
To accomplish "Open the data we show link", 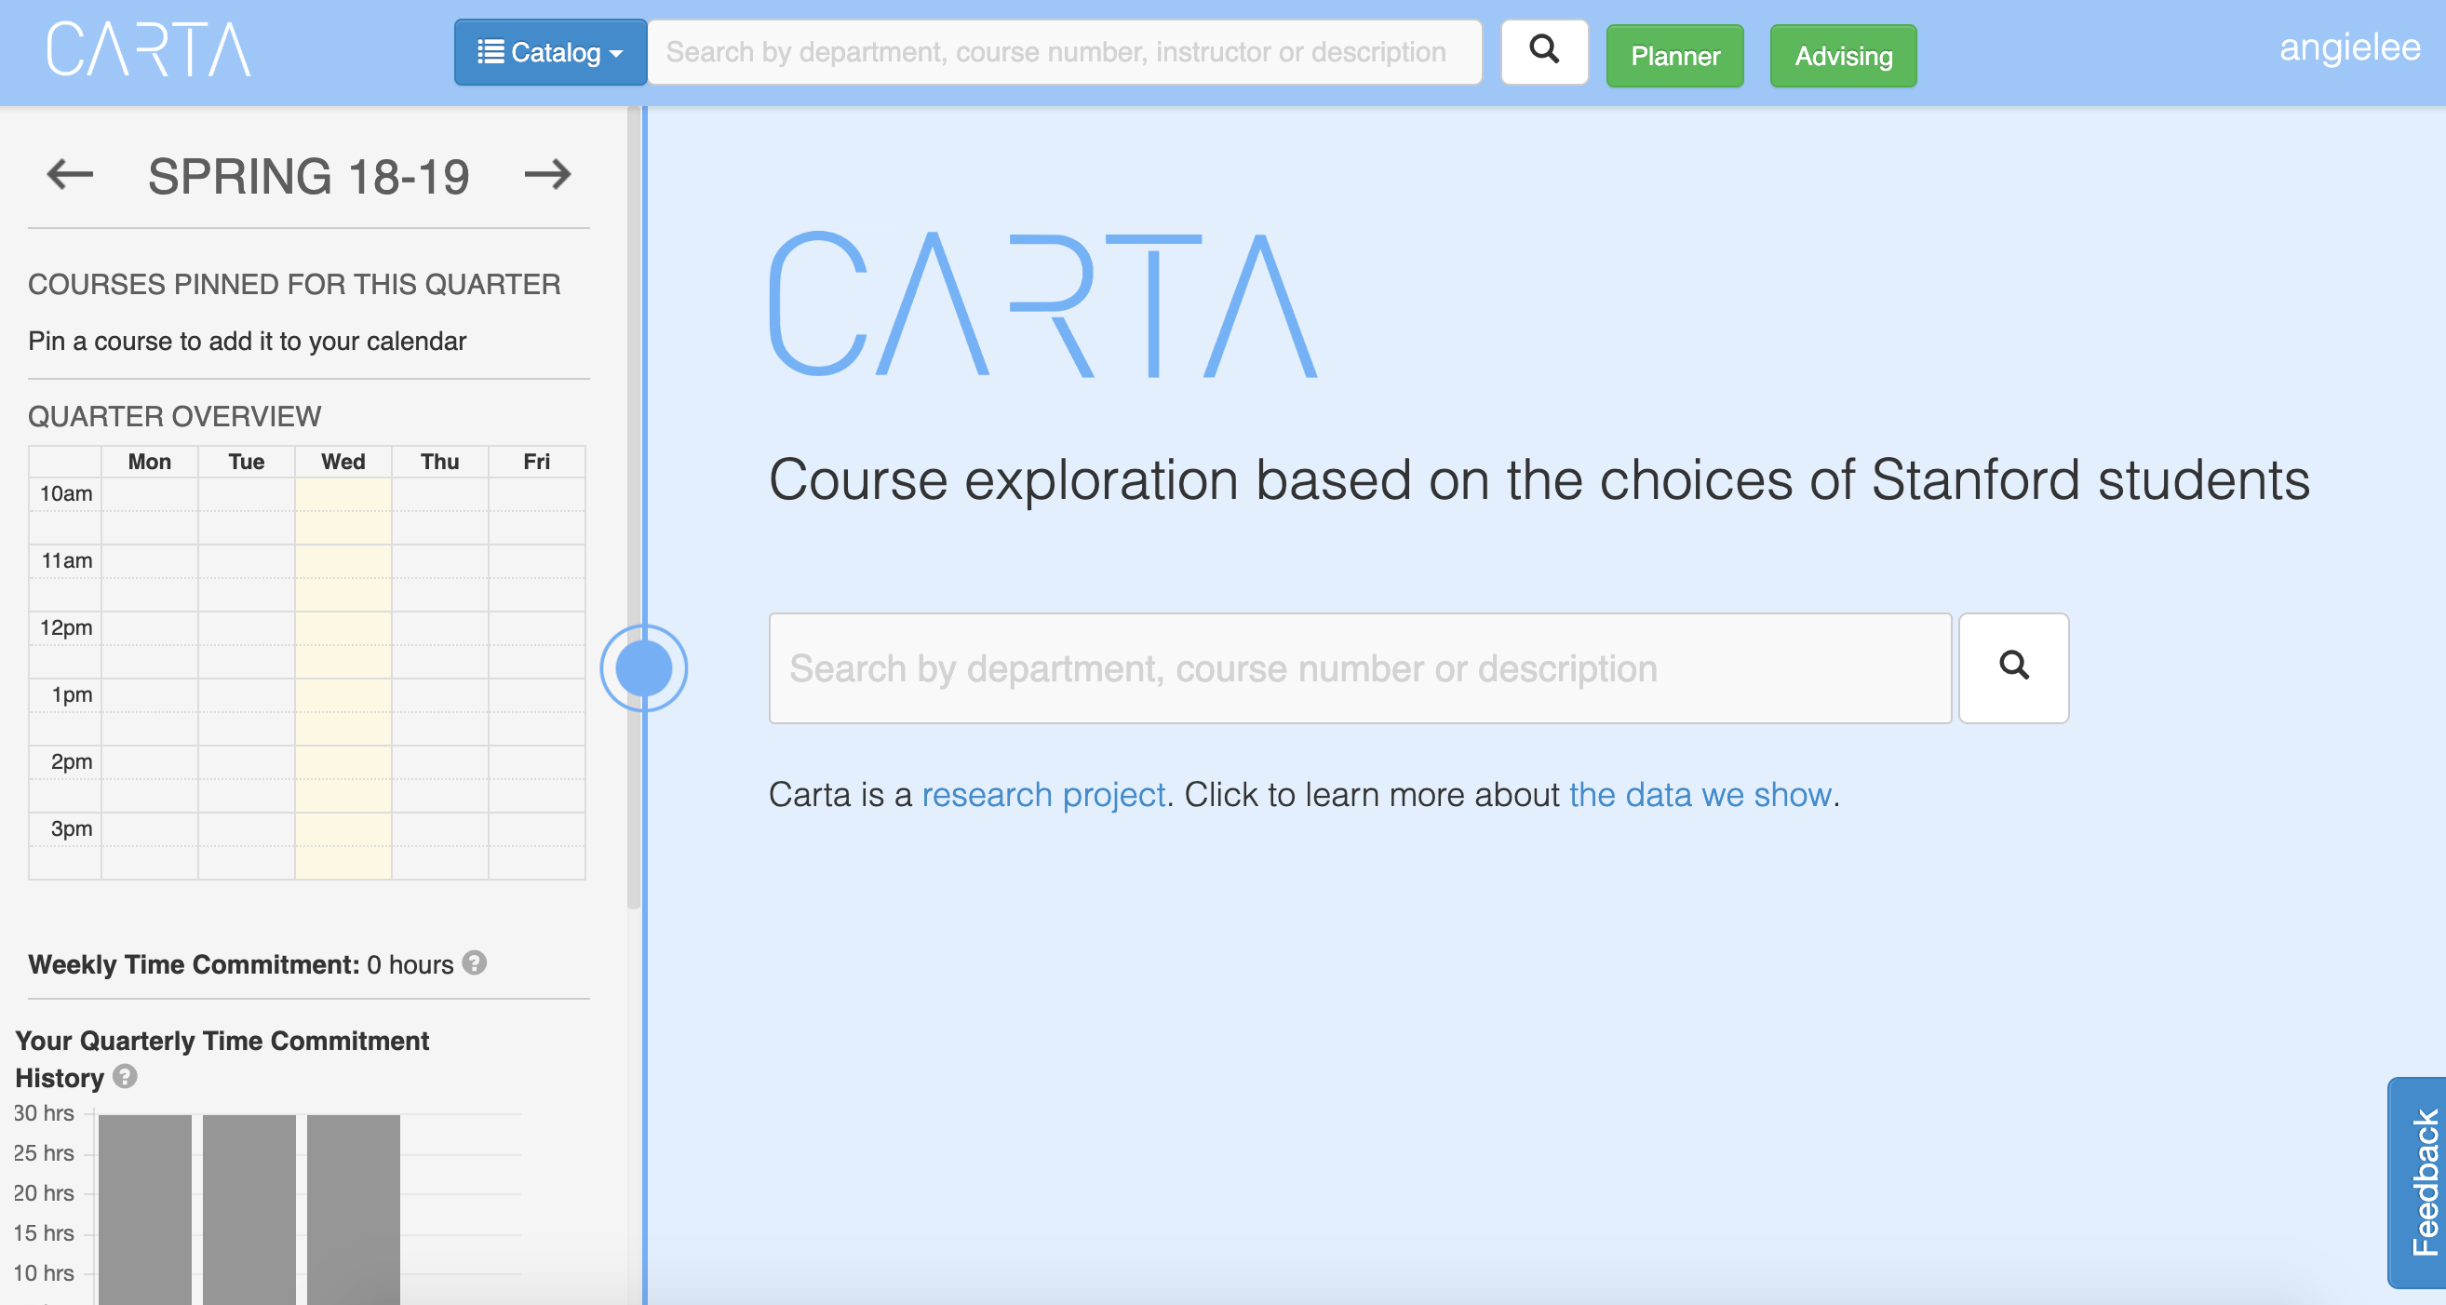I will coord(1699,794).
